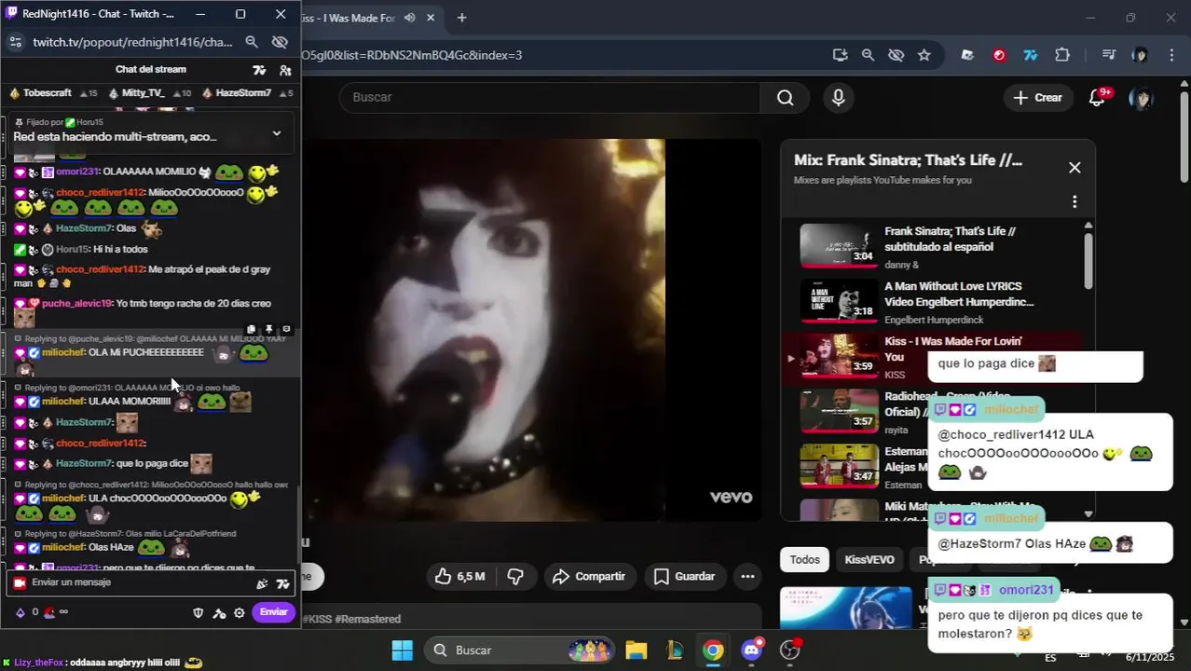Open Discord from taskbar
Viewport: 1191px width, 671px height.
(x=752, y=650)
